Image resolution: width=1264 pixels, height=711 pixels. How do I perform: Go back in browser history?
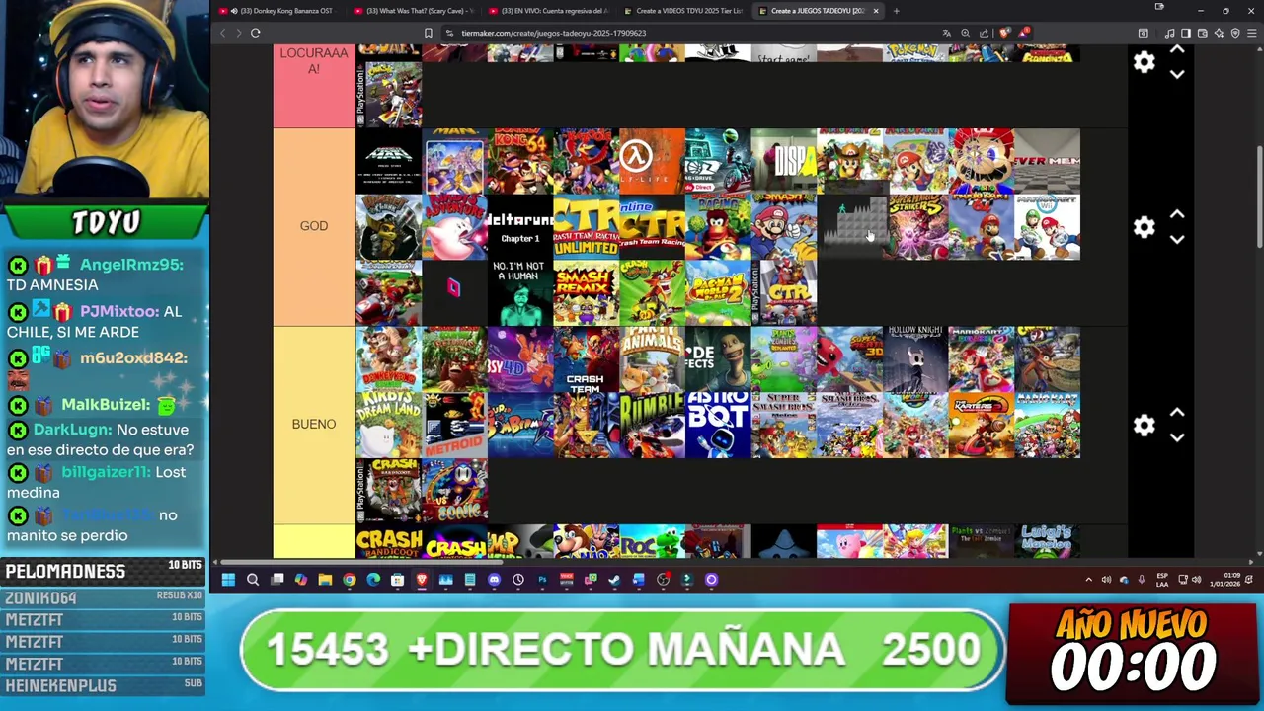tap(223, 33)
